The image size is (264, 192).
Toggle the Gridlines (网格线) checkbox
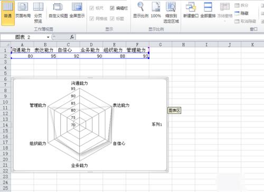pyautogui.click(x=98, y=18)
